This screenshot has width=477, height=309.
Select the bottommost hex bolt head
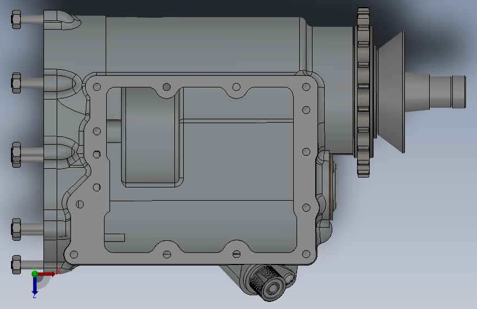tap(17, 264)
